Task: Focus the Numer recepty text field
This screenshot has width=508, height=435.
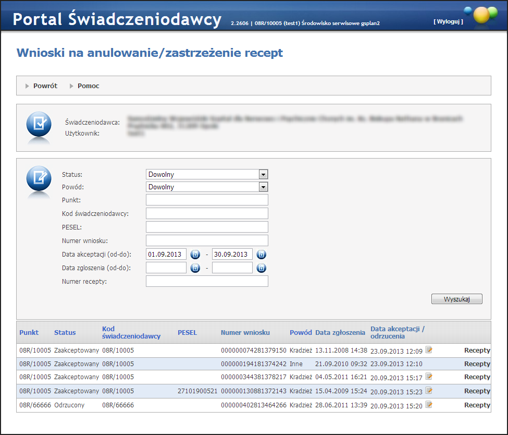Action: (207, 282)
